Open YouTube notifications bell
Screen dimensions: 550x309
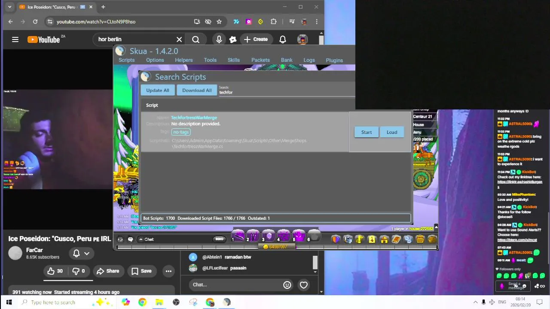click(x=283, y=39)
